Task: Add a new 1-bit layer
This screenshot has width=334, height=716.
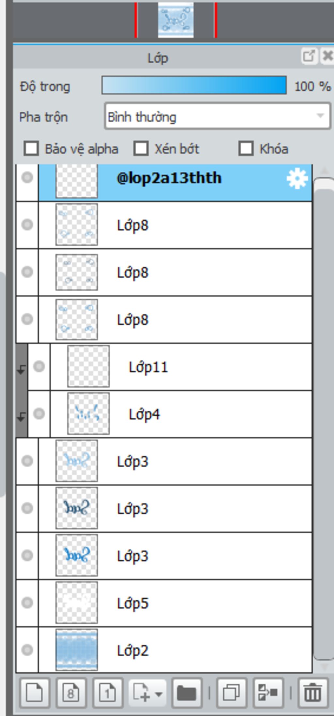Action: tap(108, 692)
